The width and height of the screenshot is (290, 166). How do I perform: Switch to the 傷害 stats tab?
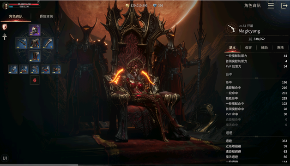[x=248, y=47]
